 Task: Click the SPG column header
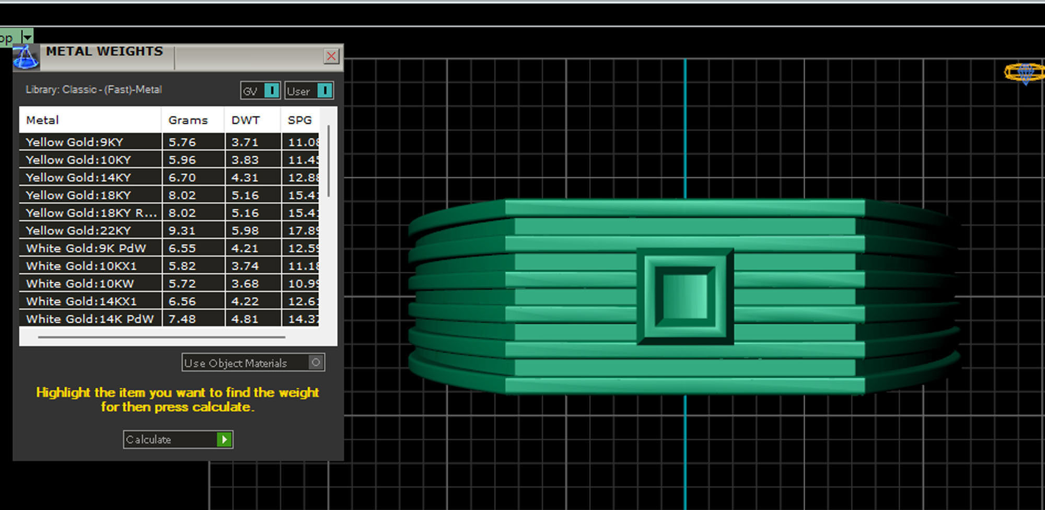[x=300, y=120]
